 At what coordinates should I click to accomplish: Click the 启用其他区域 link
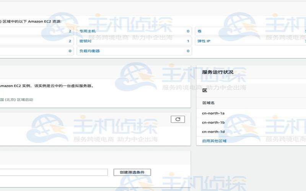pos(214,141)
